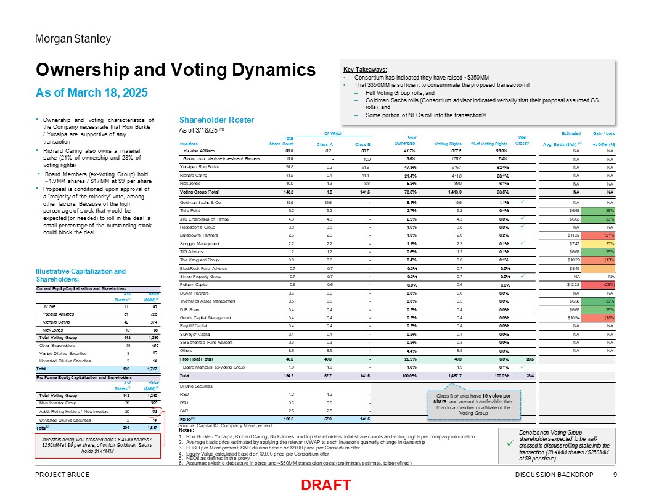This screenshot has width=651, height=503.
Task: Click the red-bordered "Investors being wall-crossed" note box
Action: point(97,445)
